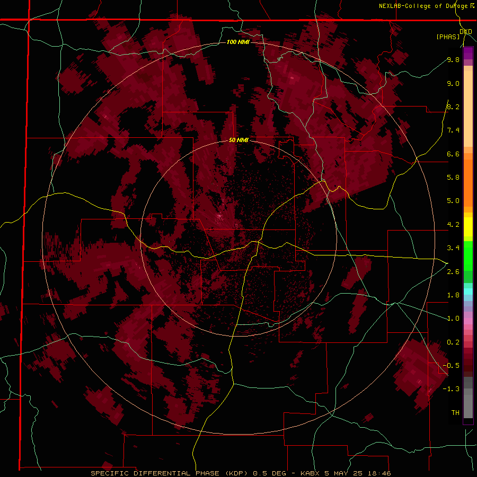Image resolution: width=477 pixels, height=477 pixels.
Task: Click the 8.2 scale value label
Action: tap(453, 107)
